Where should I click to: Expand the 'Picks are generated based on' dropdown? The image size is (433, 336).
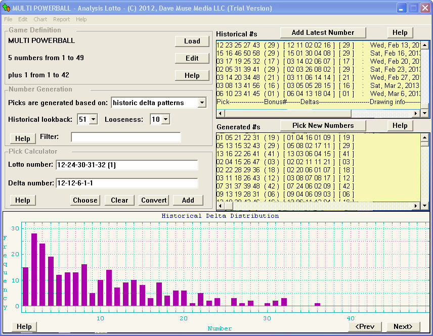point(202,103)
